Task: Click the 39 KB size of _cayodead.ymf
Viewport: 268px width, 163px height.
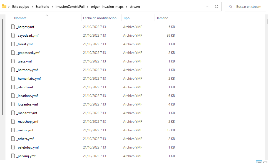Action: click(x=171, y=35)
